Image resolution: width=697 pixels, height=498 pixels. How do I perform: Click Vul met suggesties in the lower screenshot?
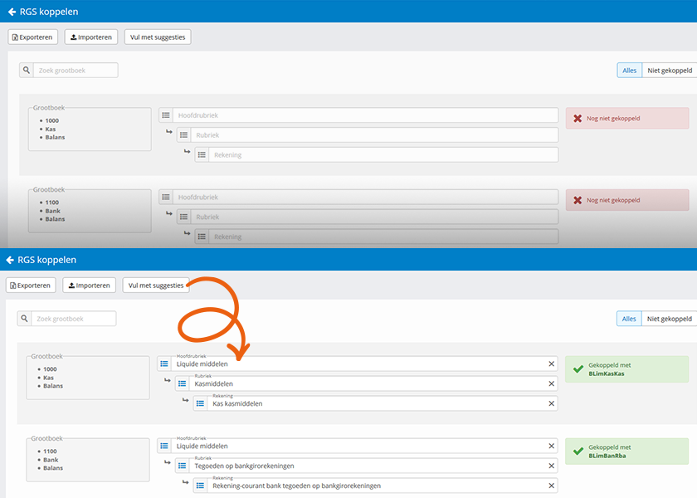coord(156,285)
